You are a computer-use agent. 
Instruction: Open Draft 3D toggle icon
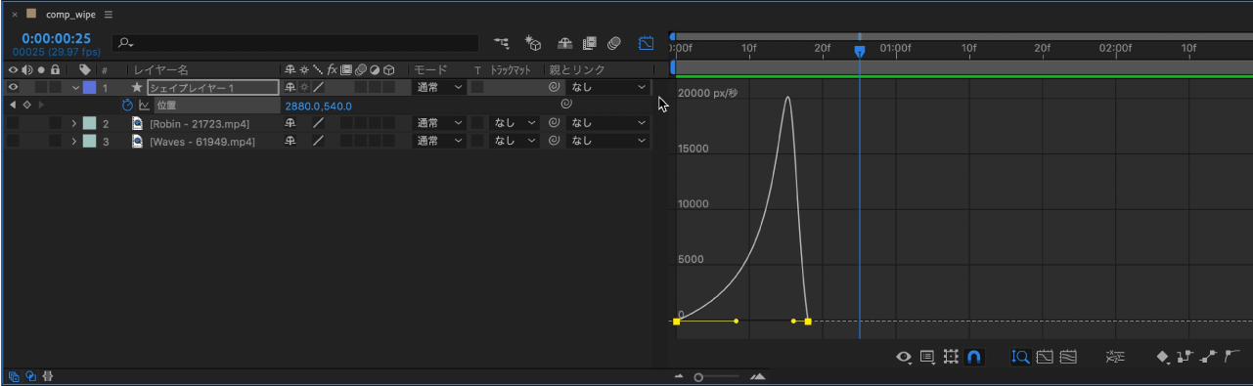[534, 43]
